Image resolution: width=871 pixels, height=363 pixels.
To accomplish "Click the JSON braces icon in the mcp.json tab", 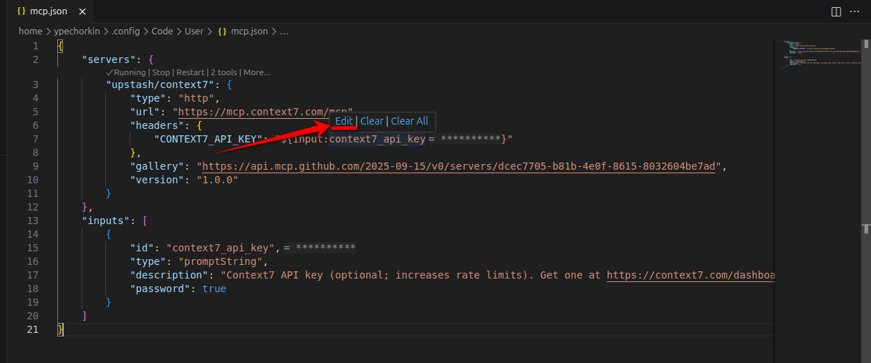I will click(x=21, y=11).
